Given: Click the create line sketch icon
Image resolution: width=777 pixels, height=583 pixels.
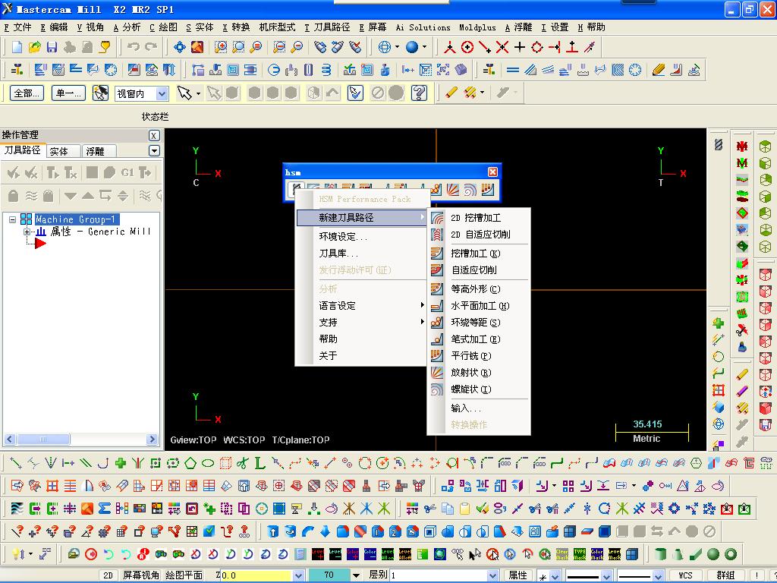Looking at the screenshot, I should 15,463.
